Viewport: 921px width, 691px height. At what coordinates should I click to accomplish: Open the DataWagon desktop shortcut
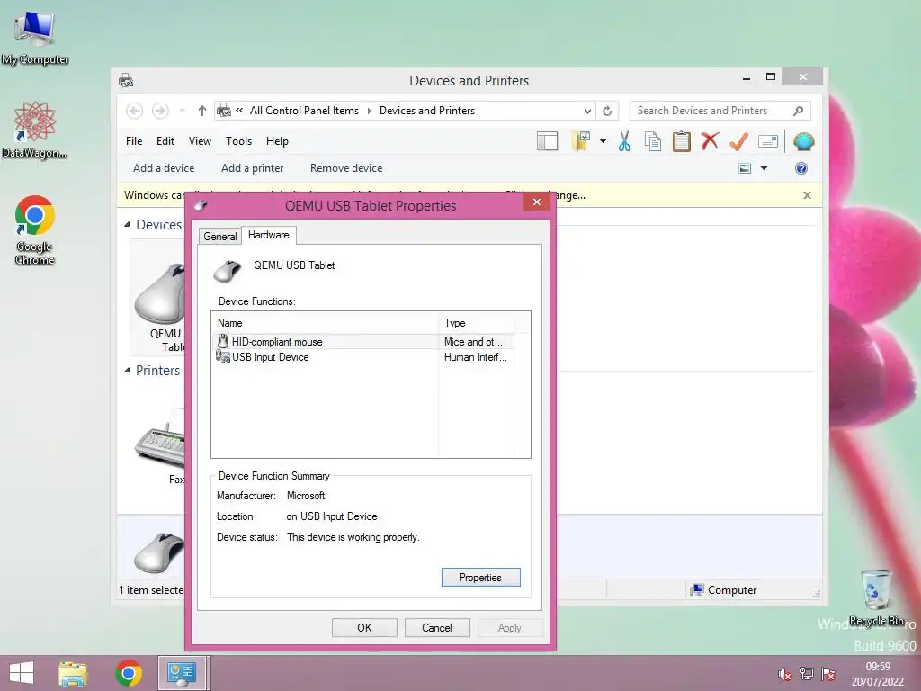34,130
